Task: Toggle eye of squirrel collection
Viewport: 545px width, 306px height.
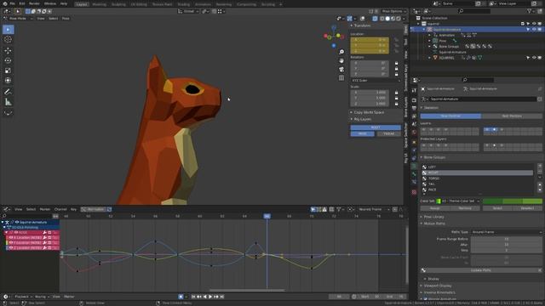Action: pyautogui.click(x=534, y=24)
